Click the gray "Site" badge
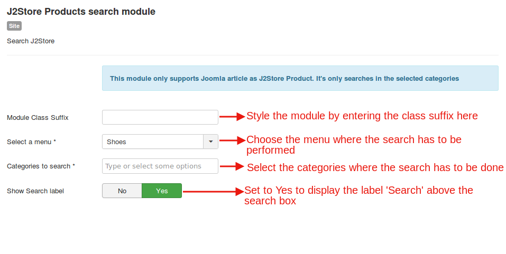 pos(14,26)
